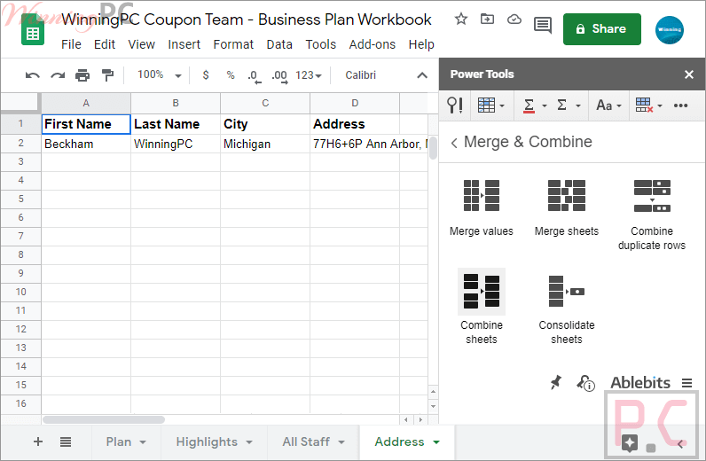
Task: Select the First Name cell
Action: coord(86,124)
